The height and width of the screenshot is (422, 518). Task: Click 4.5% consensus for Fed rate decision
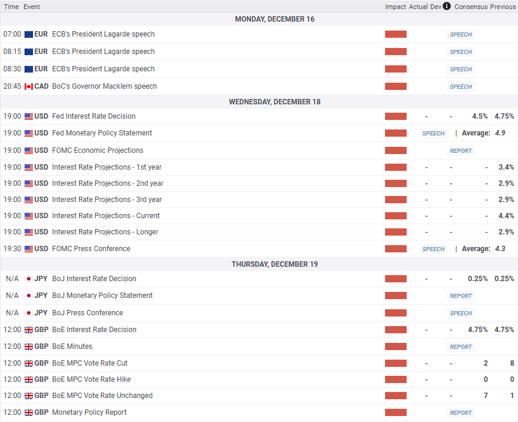pyautogui.click(x=480, y=116)
